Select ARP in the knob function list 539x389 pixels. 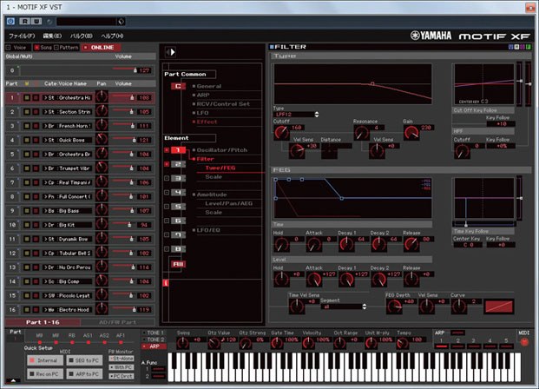[x=154, y=346]
